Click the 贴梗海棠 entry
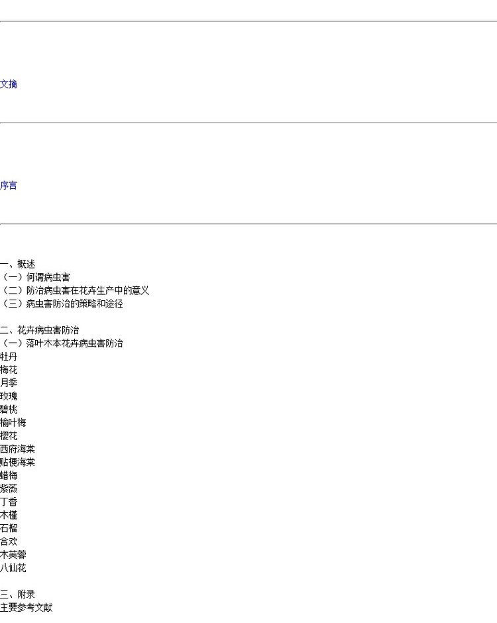Viewport: 497px width, 623px height. (17, 463)
